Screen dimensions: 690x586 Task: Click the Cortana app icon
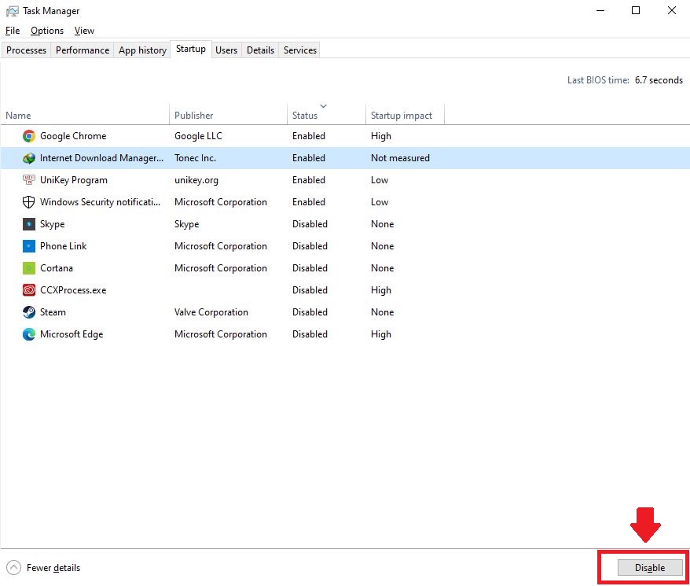[28, 268]
